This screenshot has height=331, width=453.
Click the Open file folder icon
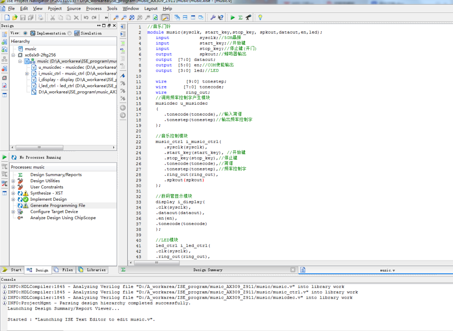15,18
